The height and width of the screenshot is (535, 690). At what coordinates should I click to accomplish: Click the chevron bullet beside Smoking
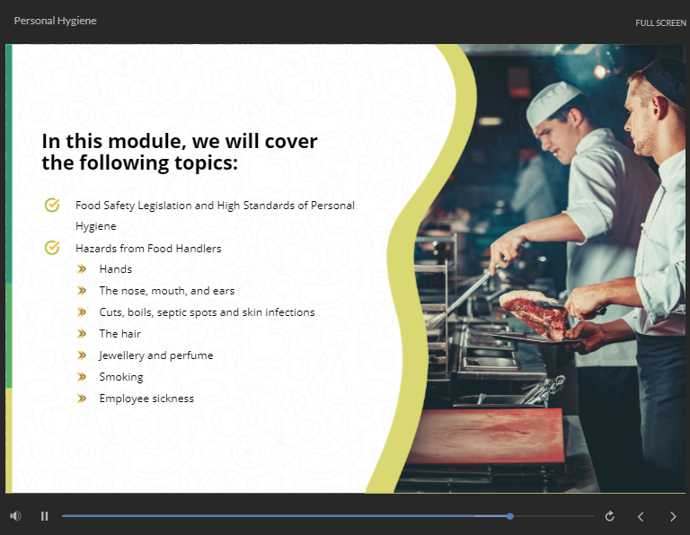tap(82, 377)
